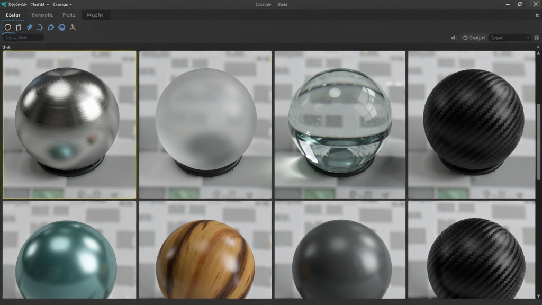
Task: Click the KeyShot logo in title bar
Action: [x=4, y=4]
